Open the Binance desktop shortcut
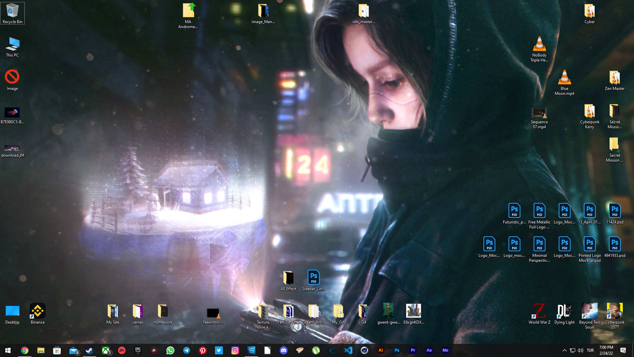Screen dimensions: 634x357 [37, 314]
